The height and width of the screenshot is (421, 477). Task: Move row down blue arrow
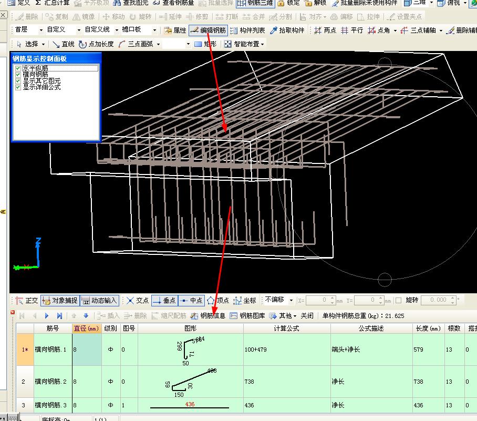(x=86, y=316)
